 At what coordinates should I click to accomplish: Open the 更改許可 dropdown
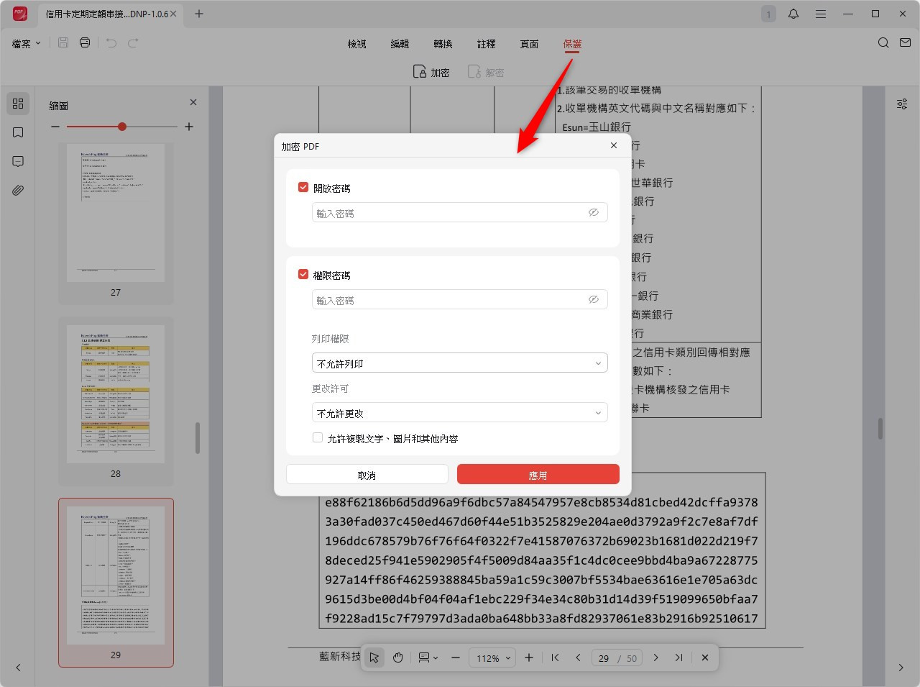click(460, 413)
